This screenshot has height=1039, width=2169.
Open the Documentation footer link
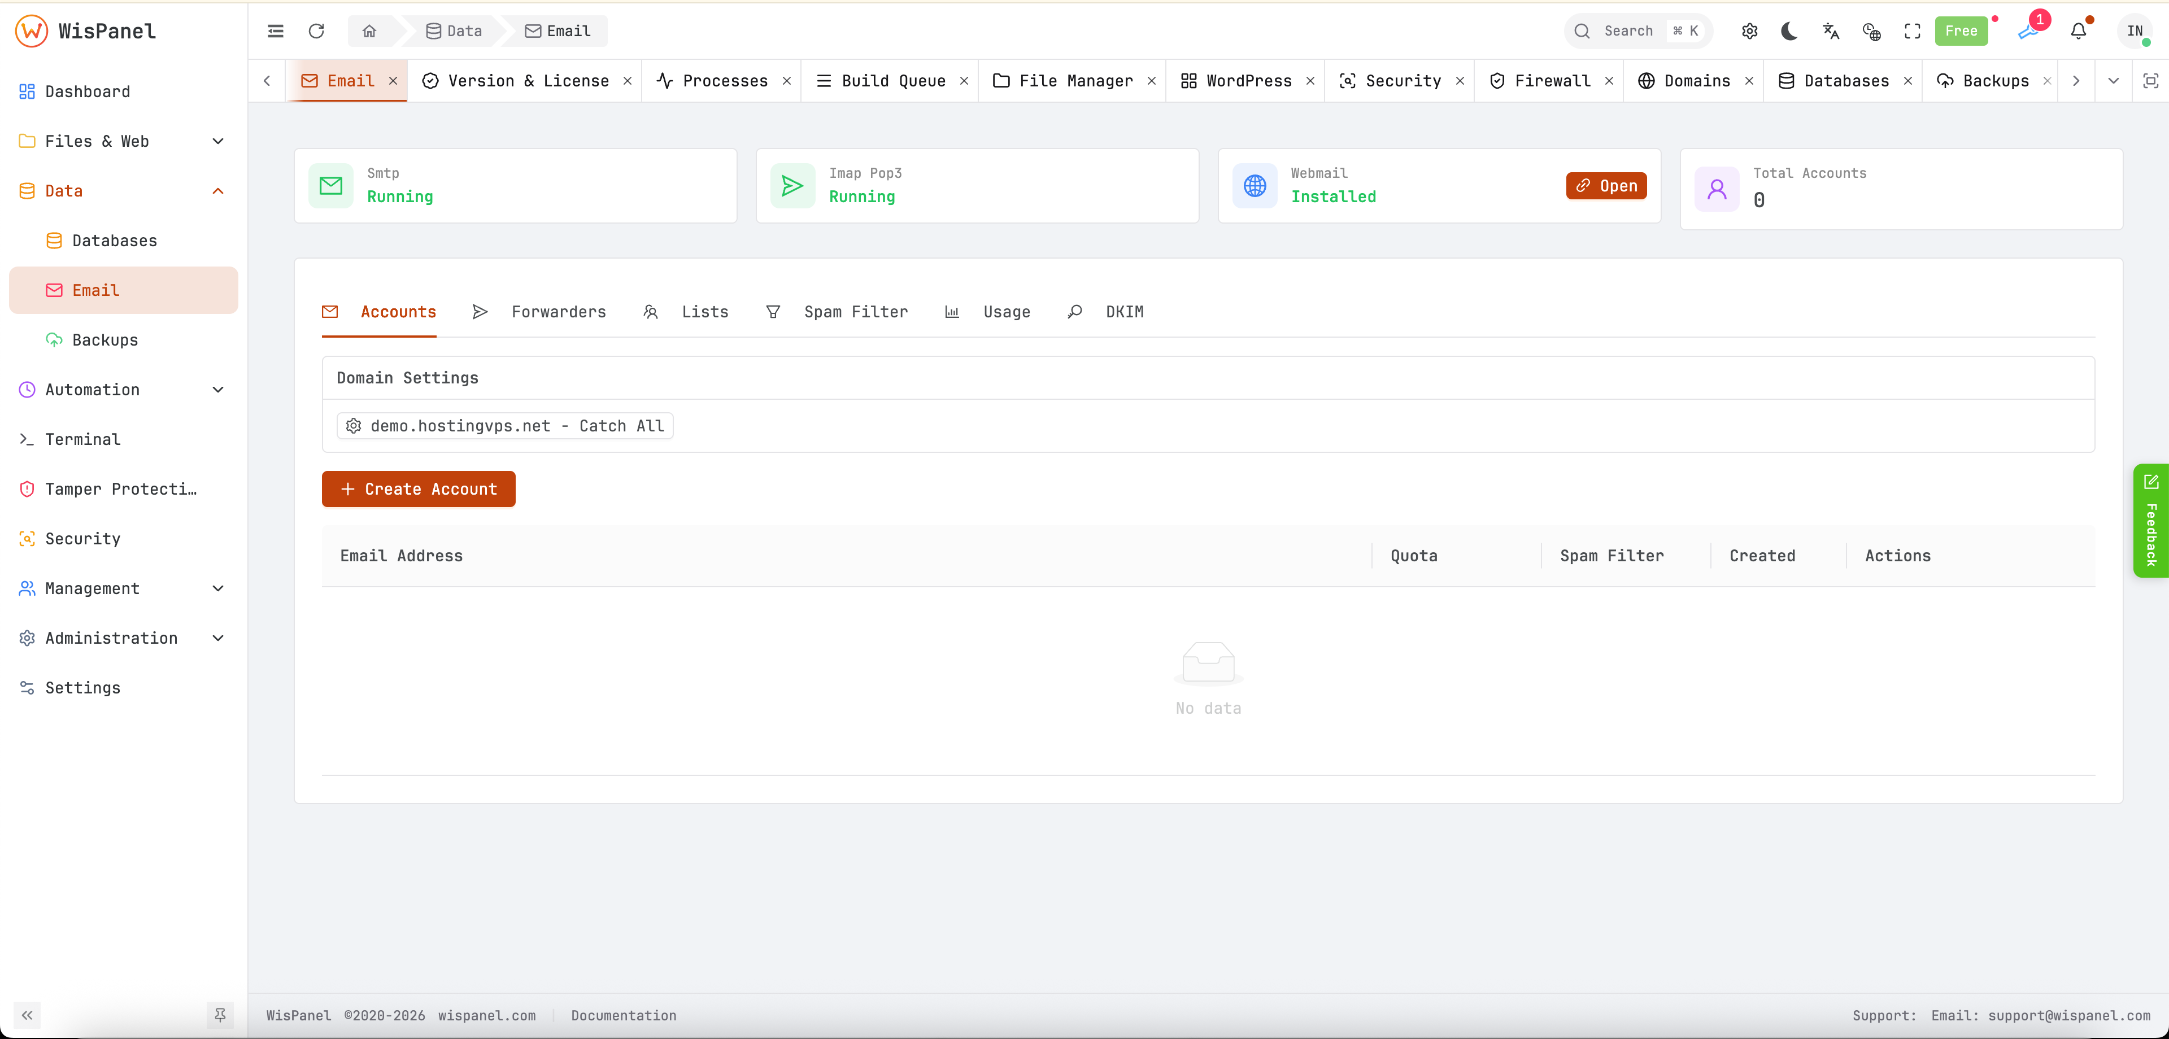pyautogui.click(x=623, y=1015)
